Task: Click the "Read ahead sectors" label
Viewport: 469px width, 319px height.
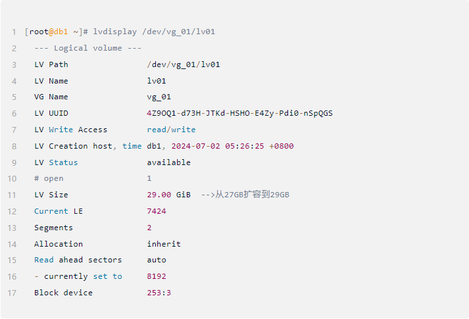Action: click(78, 260)
